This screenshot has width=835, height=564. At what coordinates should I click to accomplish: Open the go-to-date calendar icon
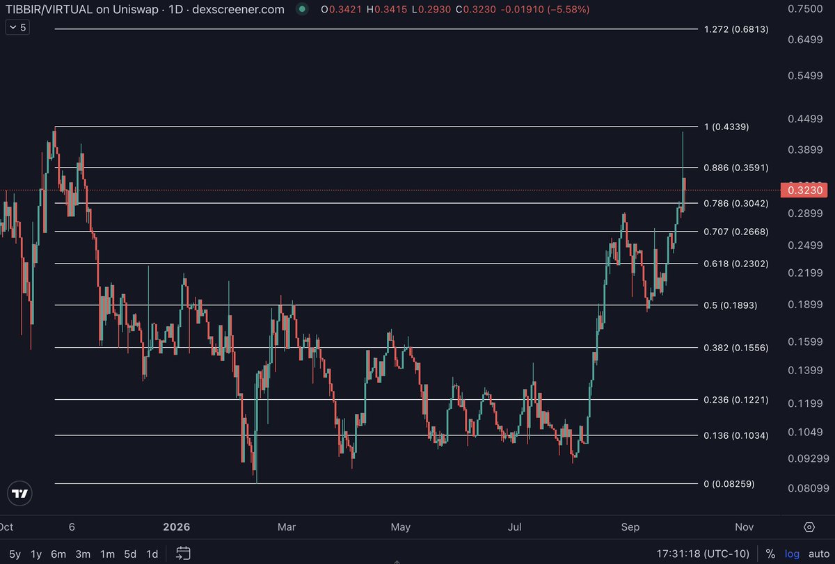click(x=183, y=554)
